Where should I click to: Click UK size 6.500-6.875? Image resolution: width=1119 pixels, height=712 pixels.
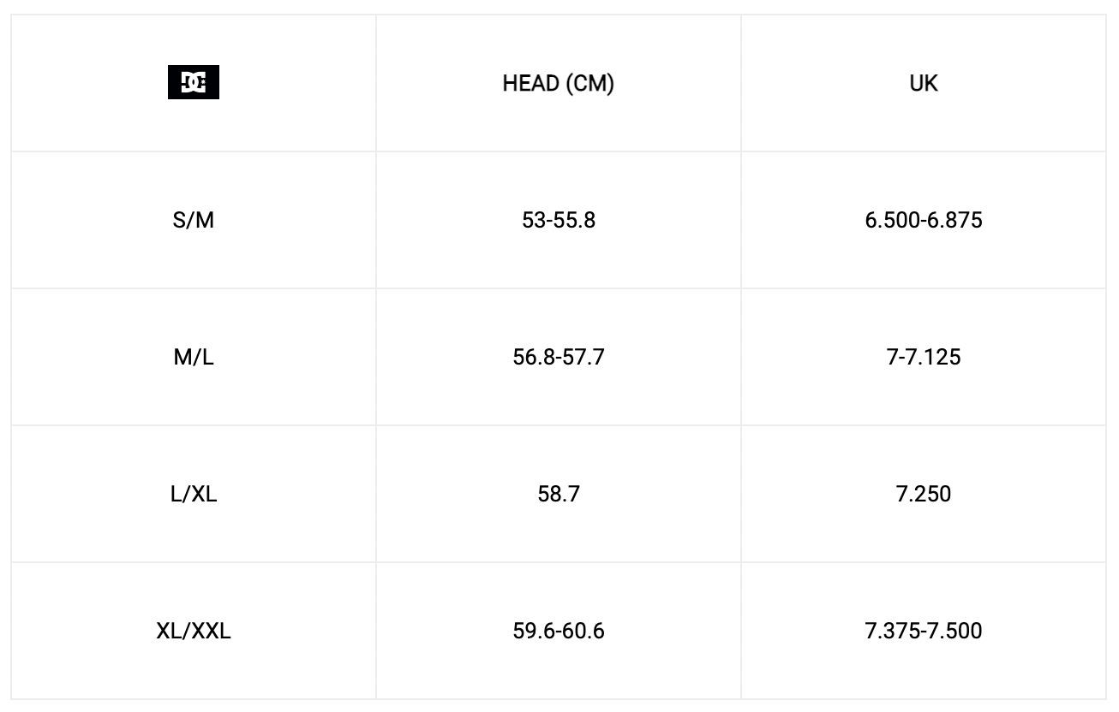click(924, 221)
